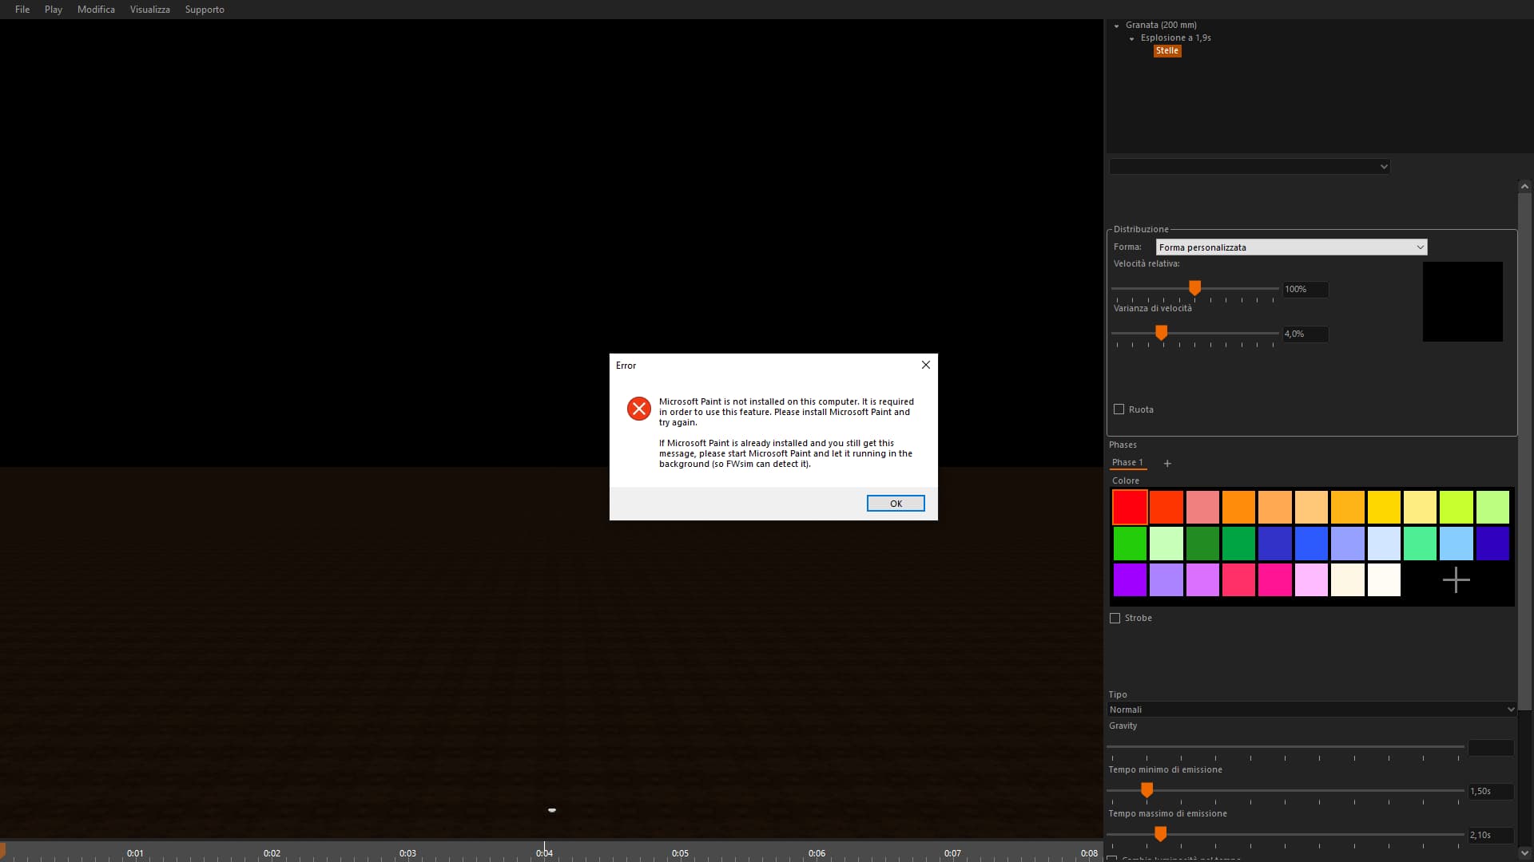
Task: Click the large plus to add a color
Action: pos(1456,580)
